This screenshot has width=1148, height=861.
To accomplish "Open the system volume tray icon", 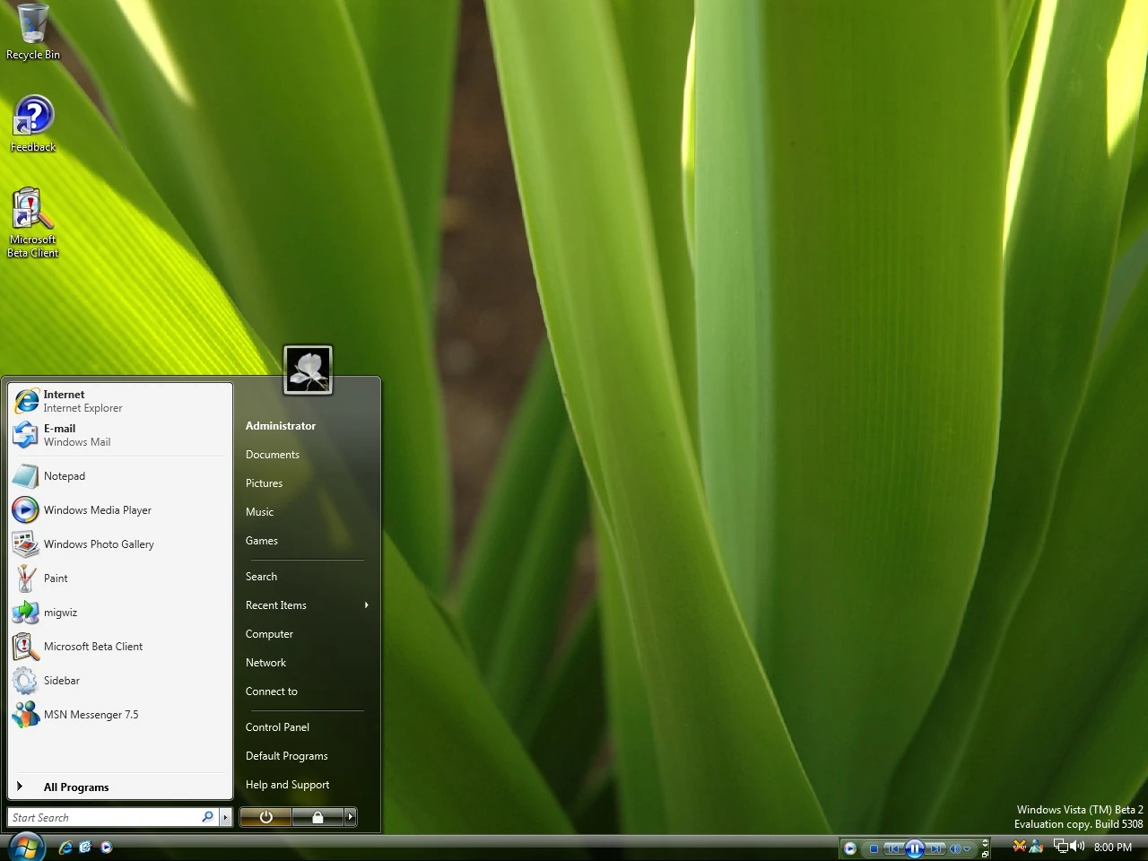I will [1077, 846].
